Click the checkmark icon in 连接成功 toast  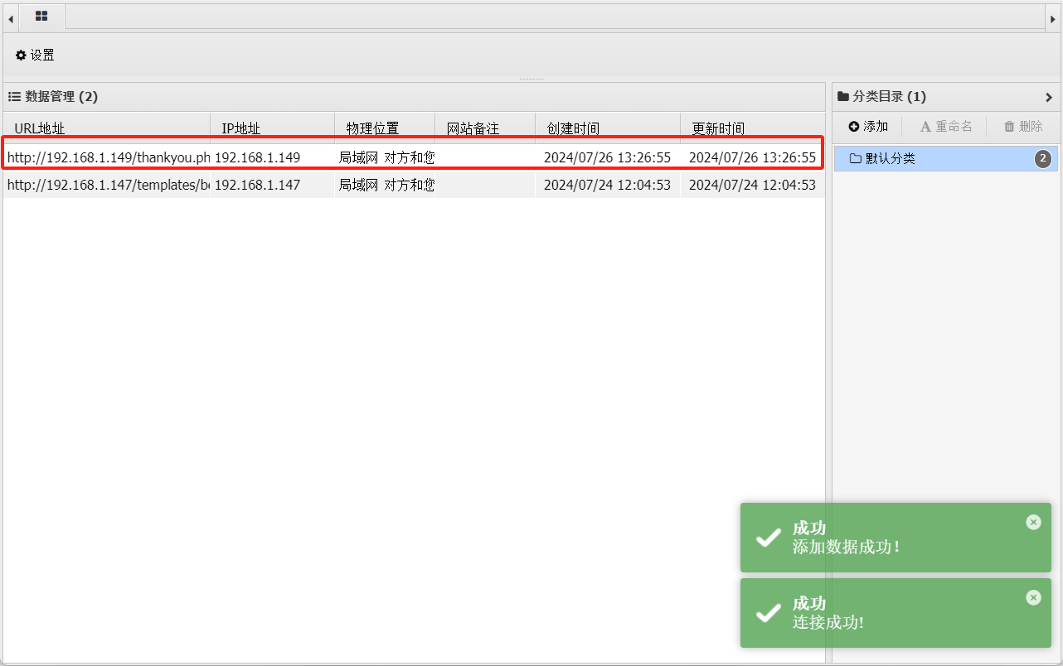coord(769,613)
